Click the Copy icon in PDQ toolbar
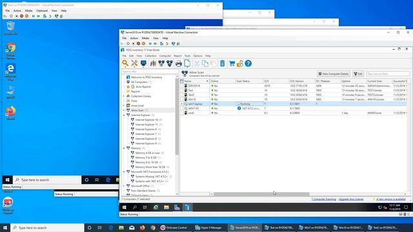This screenshot has height=232, width=413. click(x=205, y=63)
